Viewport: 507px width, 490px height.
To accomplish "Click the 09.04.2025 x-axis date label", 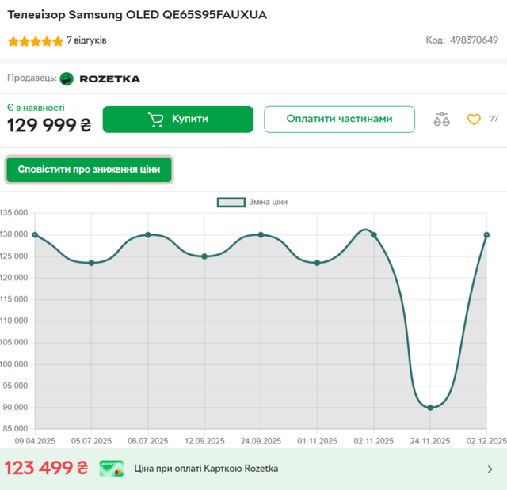I will (35, 441).
